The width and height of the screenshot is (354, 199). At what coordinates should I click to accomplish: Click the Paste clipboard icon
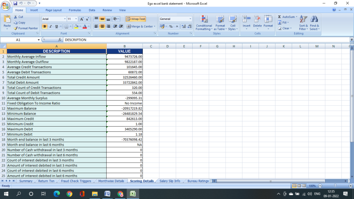(x=7, y=20)
